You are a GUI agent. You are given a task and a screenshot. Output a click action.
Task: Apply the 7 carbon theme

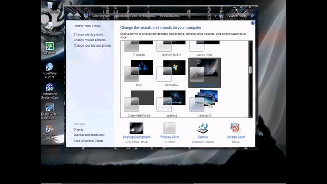click(138, 49)
